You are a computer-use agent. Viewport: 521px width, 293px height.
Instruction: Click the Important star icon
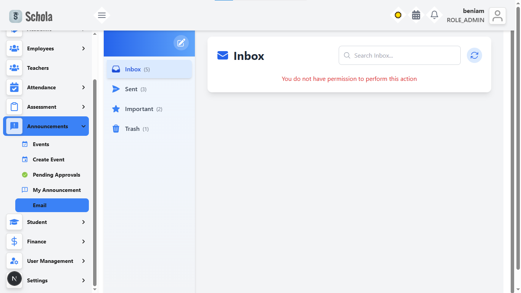pyautogui.click(x=116, y=109)
